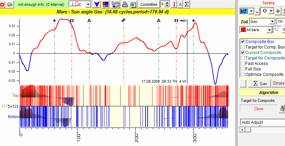Viewport: 285px width, 146px height.
Task: Open the All bars dropdown
Action: (269, 30)
